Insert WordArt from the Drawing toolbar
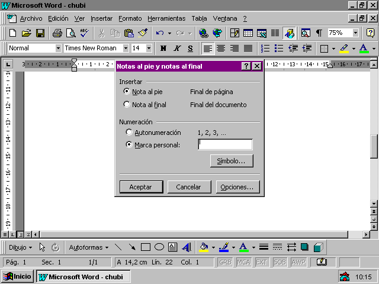The height and width of the screenshot is (284, 379). (187, 247)
